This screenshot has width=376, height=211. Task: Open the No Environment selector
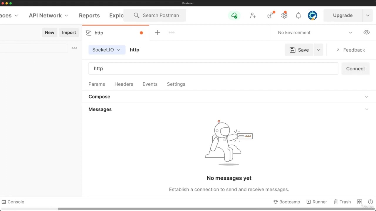point(315,33)
